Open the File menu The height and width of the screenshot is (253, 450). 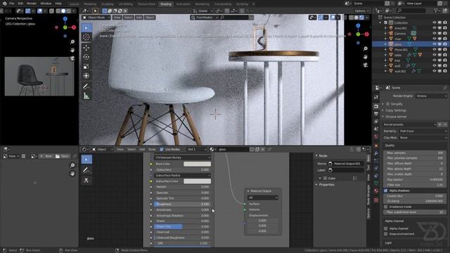[11, 4]
